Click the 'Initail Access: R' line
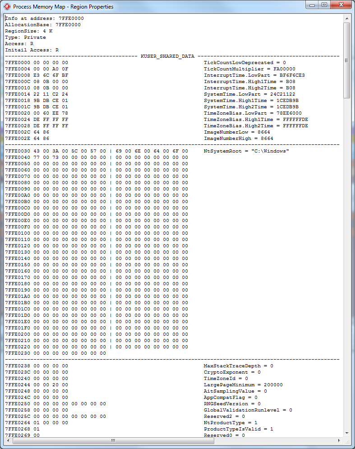This screenshot has width=355, height=449. (32, 50)
